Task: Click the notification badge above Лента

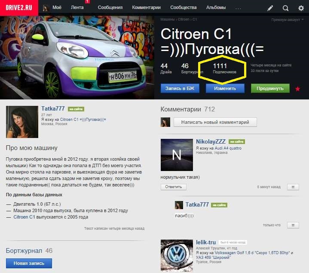Action: click(88, 1)
